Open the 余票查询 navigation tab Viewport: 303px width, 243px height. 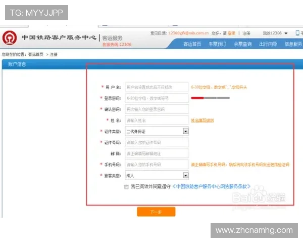pos(242,44)
